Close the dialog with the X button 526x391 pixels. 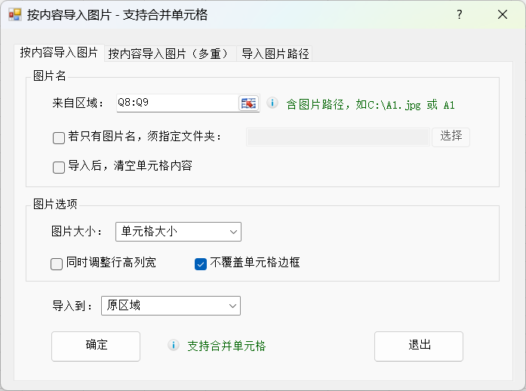pos(503,15)
